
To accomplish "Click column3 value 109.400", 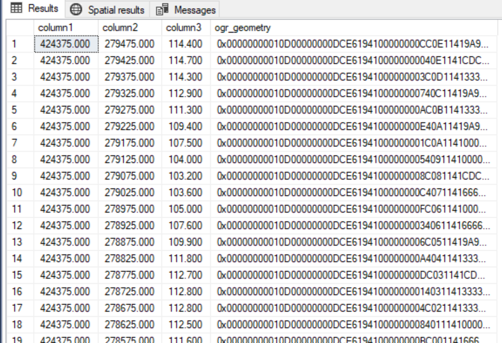I will point(186,126).
